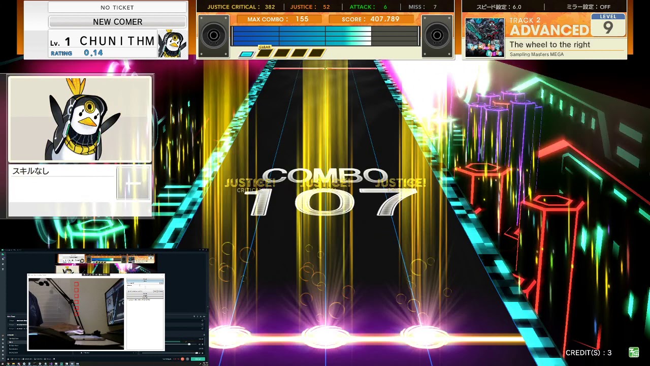Click the red record button in Streamlabs
Viewport: 650px width, 366px height.
click(182, 359)
